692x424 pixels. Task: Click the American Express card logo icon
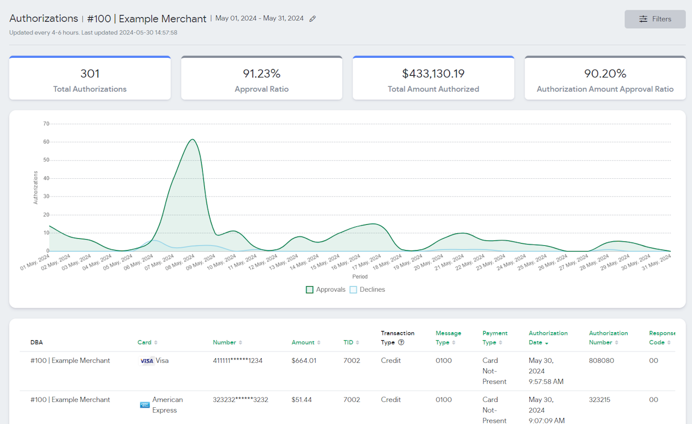coord(145,405)
